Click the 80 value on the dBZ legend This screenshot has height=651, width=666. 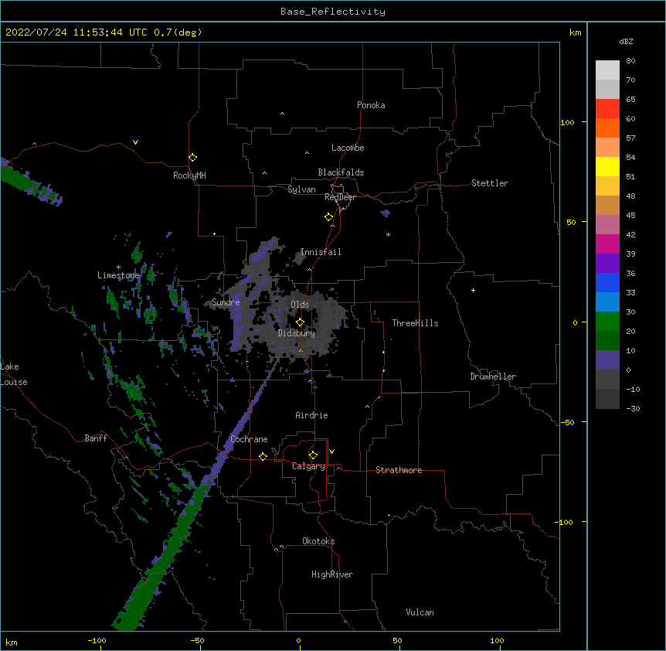[x=630, y=61]
